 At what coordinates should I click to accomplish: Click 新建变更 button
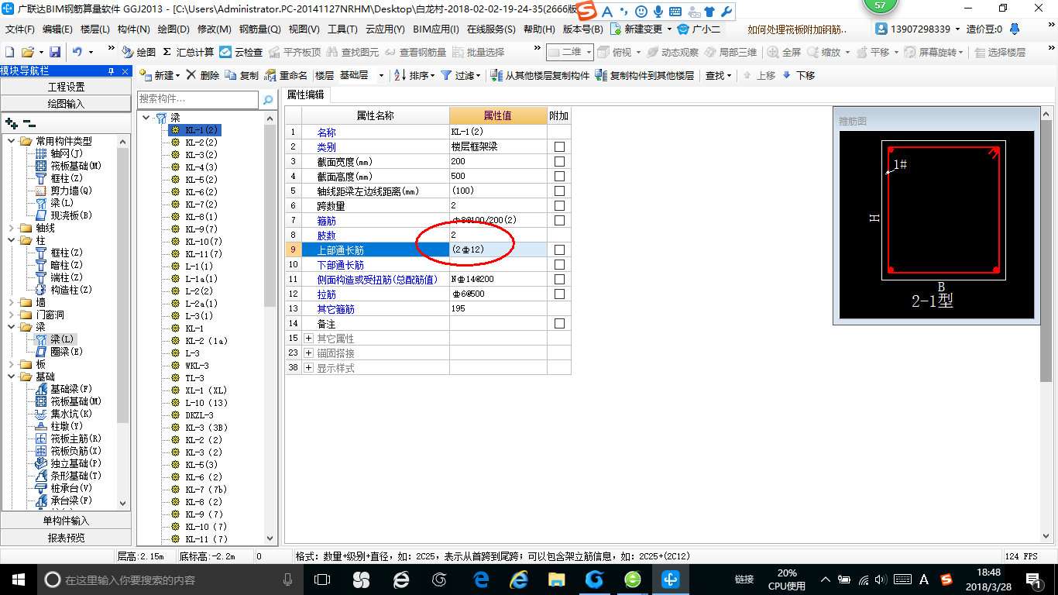[x=641, y=29]
